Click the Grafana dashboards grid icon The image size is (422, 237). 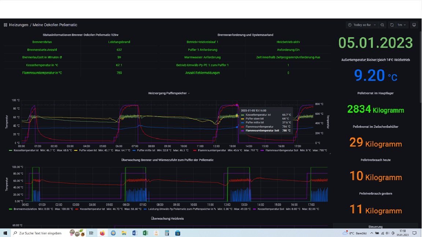[x=5, y=25]
